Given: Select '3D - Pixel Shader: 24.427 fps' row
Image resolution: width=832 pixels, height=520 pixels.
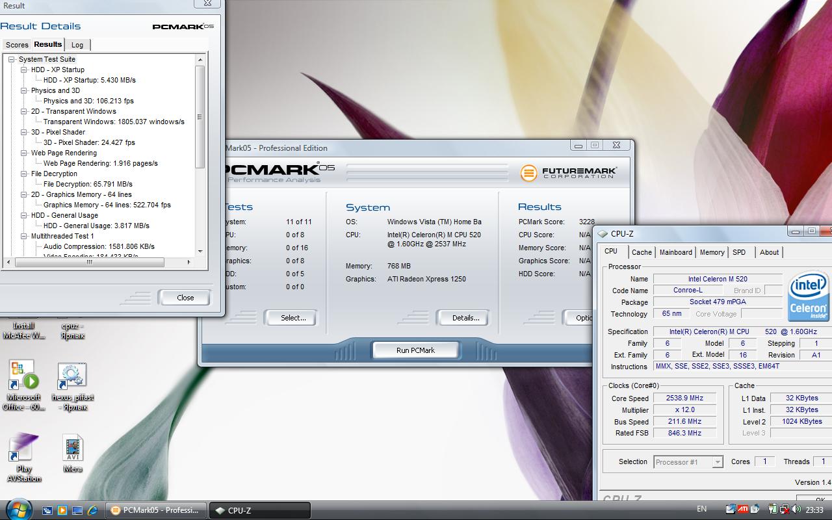Looking at the screenshot, I should pyautogui.click(x=89, y=142).
